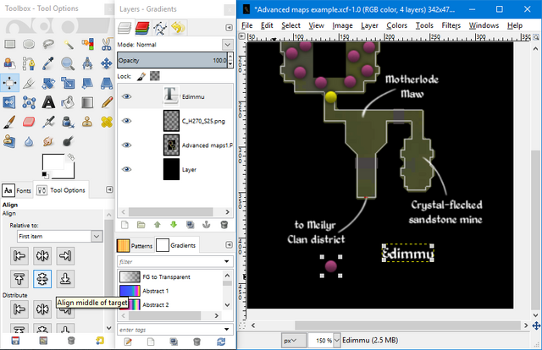Open the Select menu

tap(290, 25)
